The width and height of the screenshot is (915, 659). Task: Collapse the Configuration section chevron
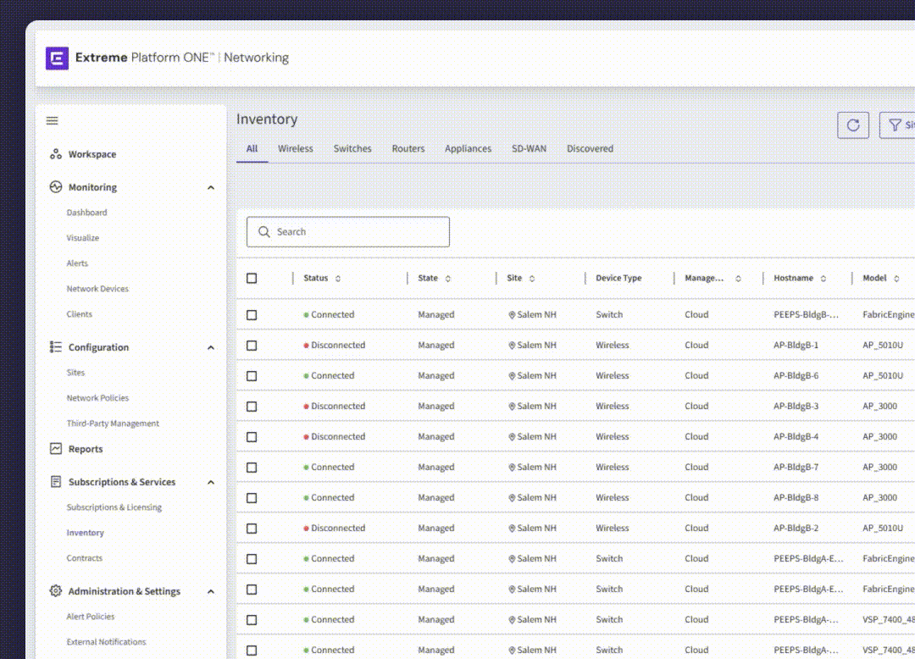tap(211, 347)
